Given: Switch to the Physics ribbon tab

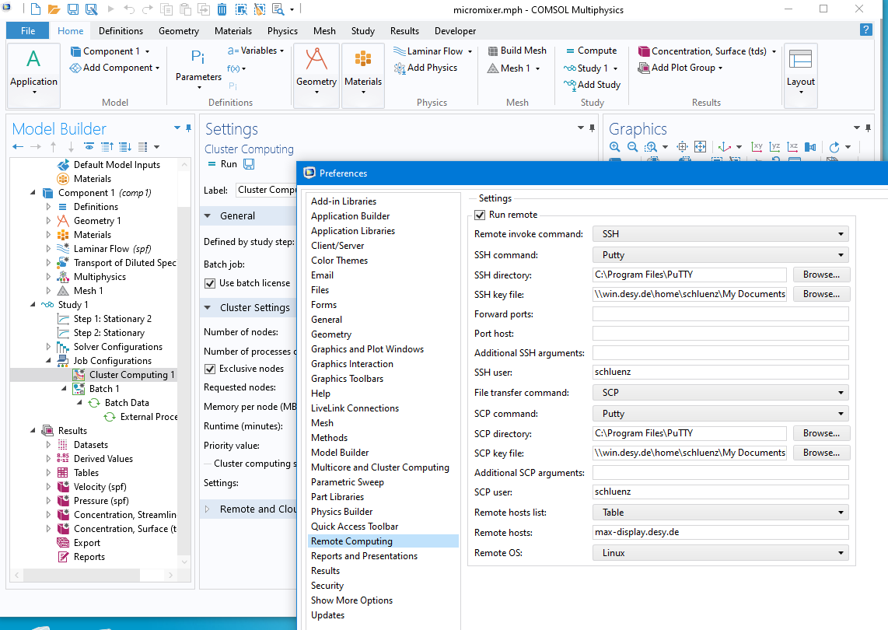Looking at the screenshot, I should pos(282,31).
